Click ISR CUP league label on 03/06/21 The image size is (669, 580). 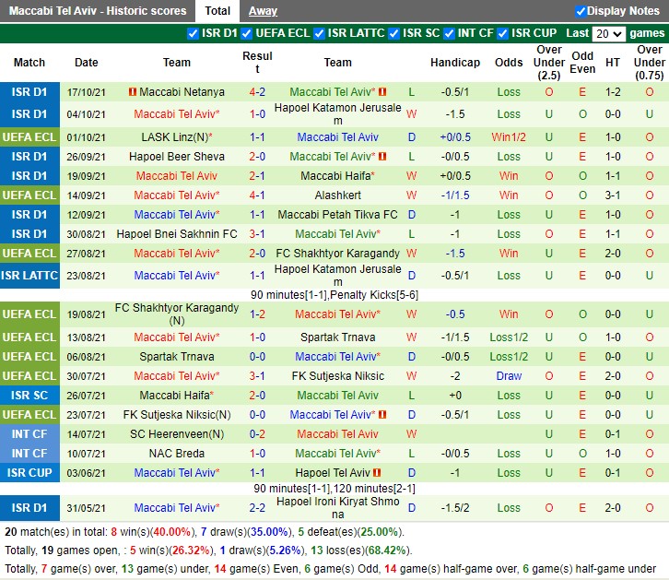29,472
